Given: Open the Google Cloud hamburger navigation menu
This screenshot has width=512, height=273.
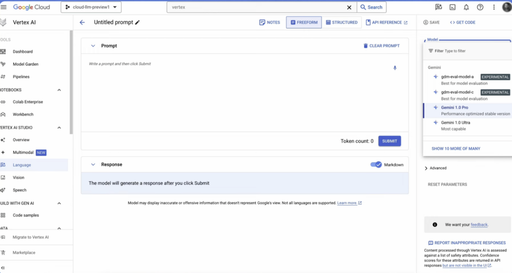Looking at the screenshot, I should [3, 7].
